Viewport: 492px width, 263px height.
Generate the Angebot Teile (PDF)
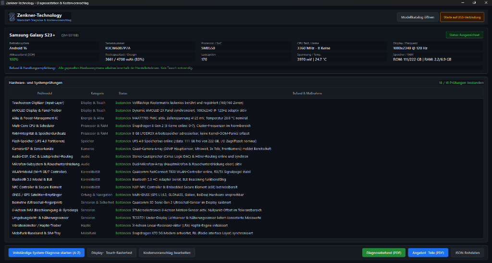(x=428, y=252)
